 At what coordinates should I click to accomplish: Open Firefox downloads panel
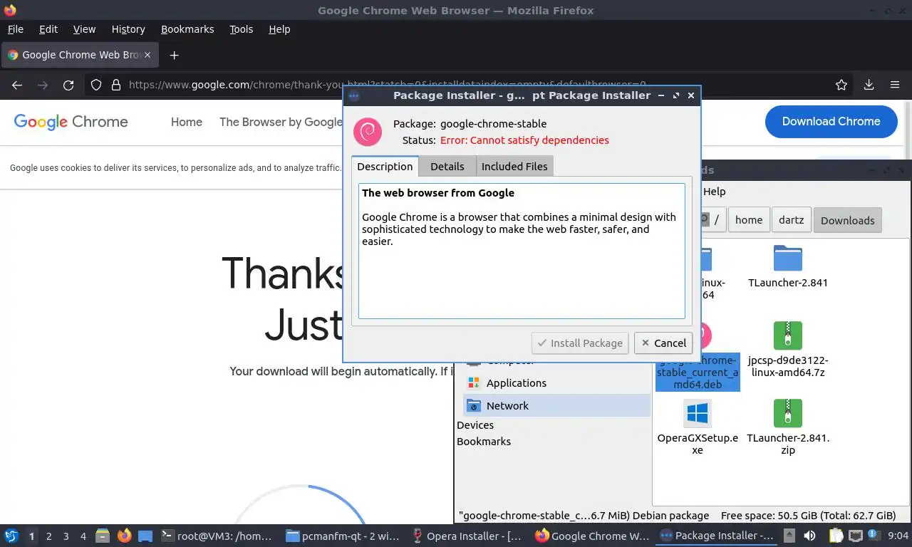click(869, 85)
